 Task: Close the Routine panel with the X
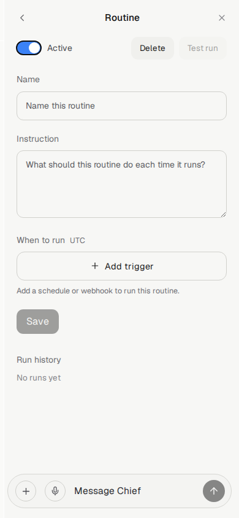[222, 18]
